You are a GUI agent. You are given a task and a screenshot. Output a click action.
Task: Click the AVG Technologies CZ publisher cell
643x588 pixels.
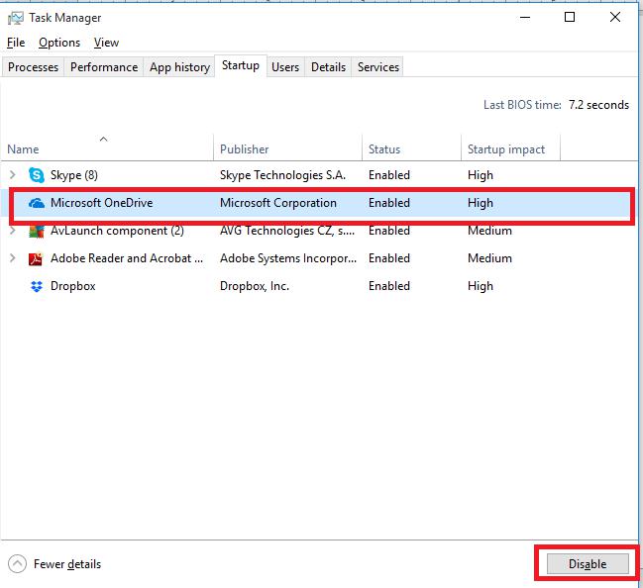click(287, 231)
